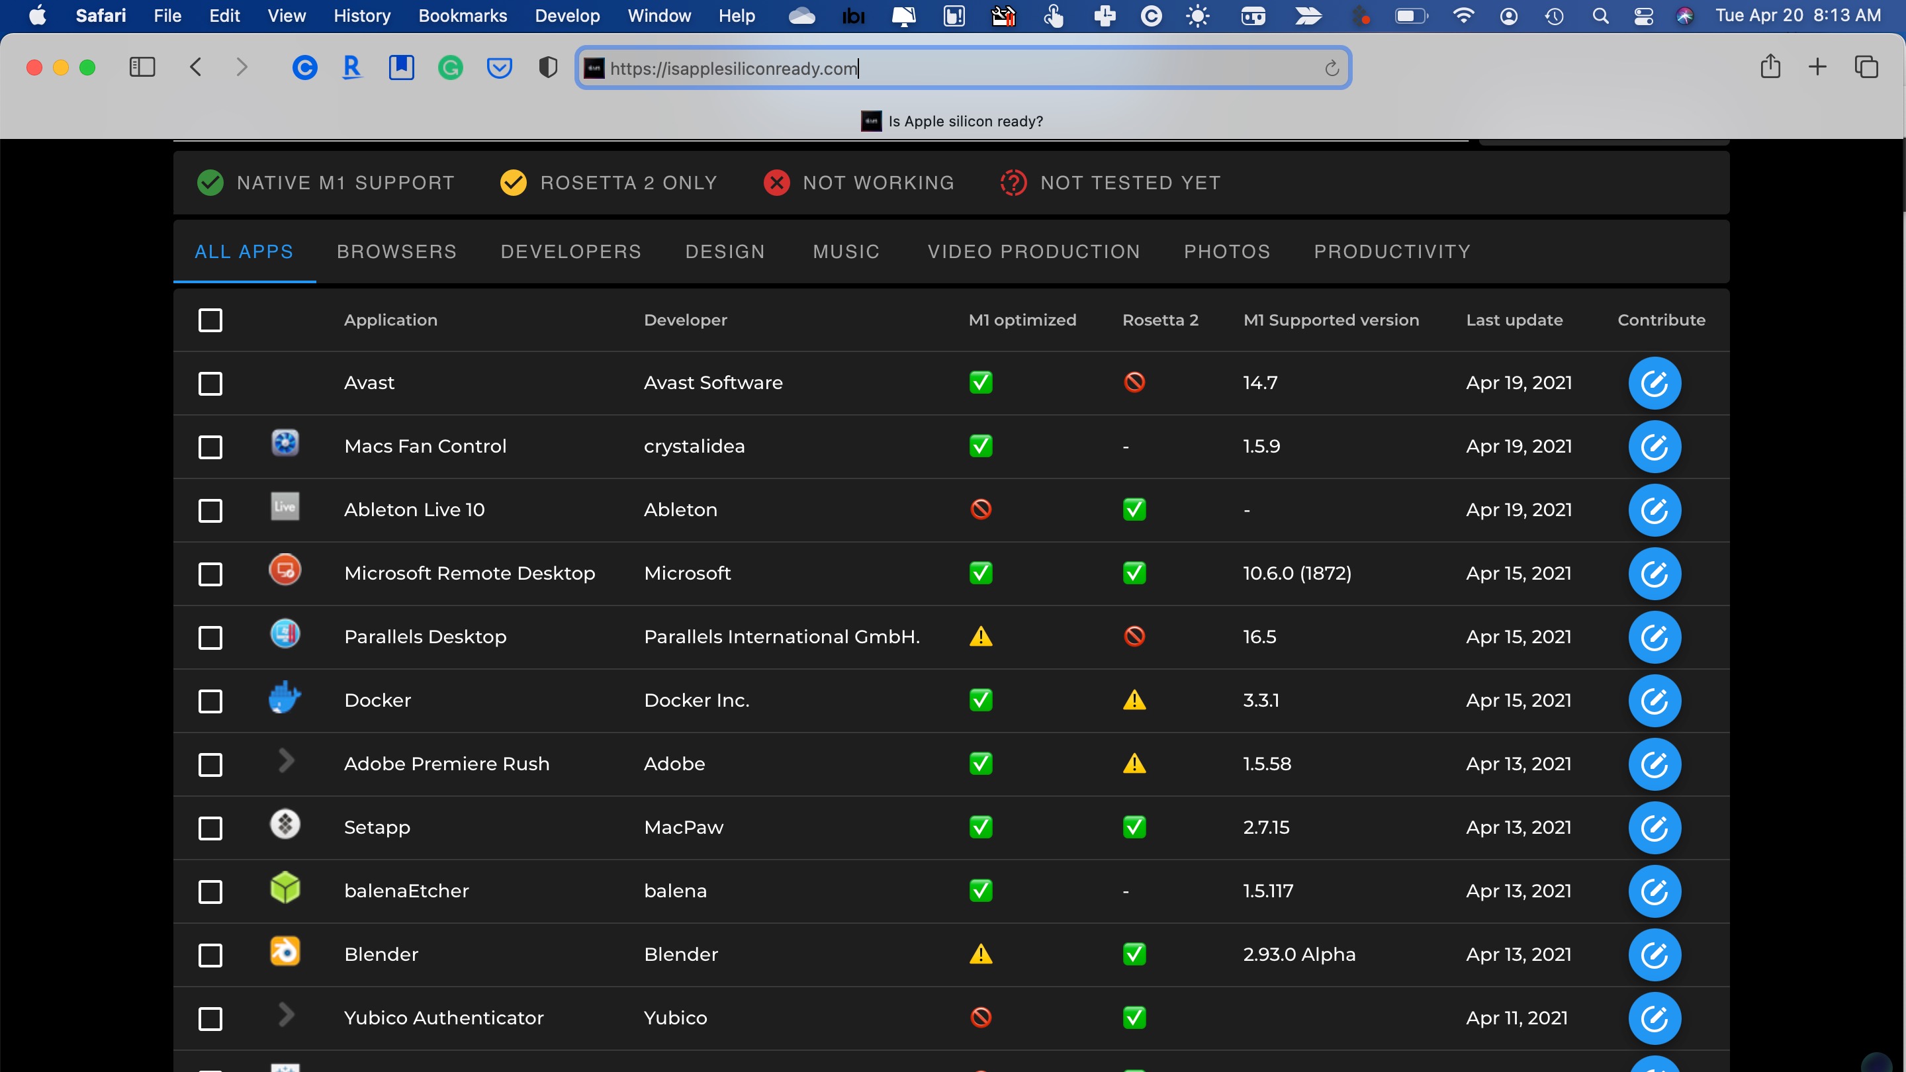
Task: Check the Setapp row checkbox
Action: coord(211,828)
